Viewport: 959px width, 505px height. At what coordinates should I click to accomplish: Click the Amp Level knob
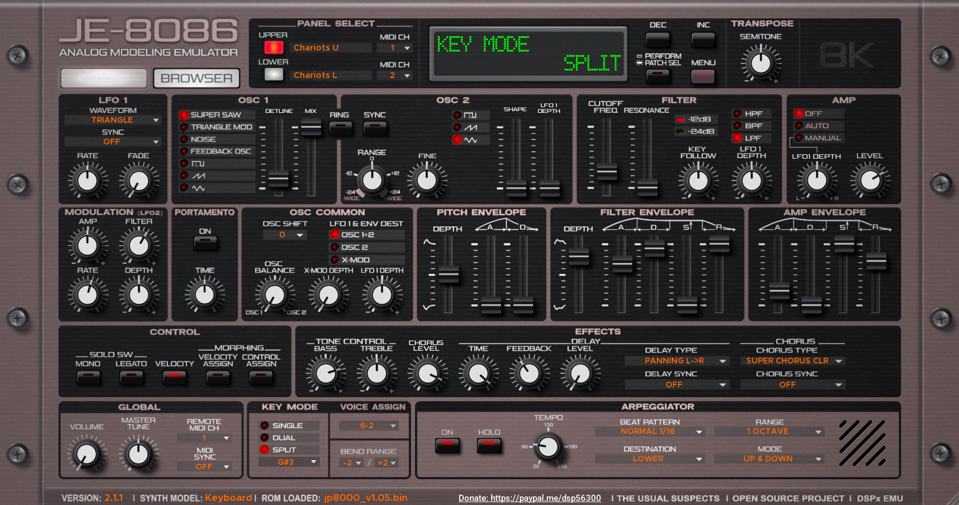point(870,181)
